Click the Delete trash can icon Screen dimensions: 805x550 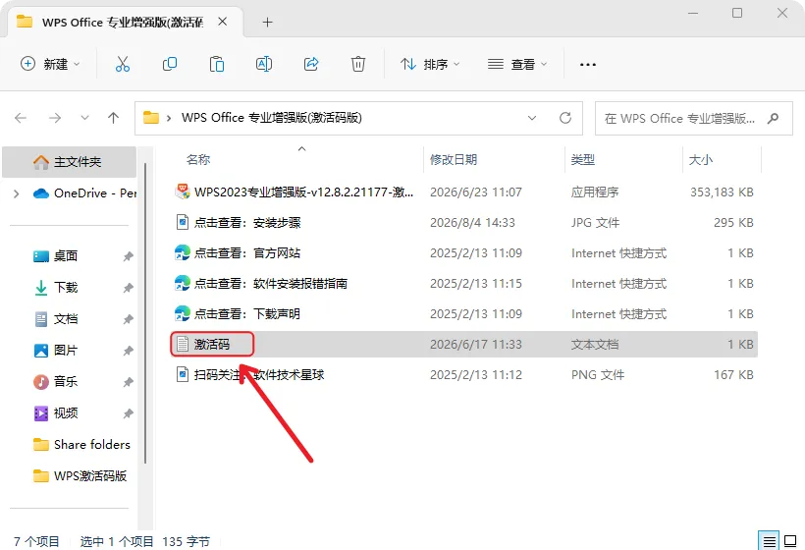358,64
